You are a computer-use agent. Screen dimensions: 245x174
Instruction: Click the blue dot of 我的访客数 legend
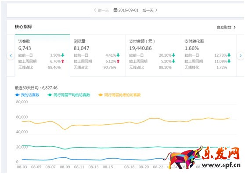point(17,95)
